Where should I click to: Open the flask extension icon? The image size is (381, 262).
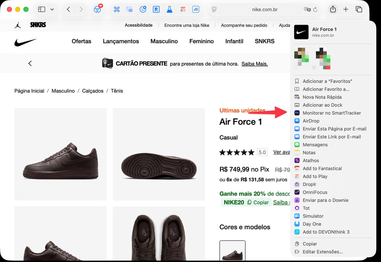tap(169, 10)
